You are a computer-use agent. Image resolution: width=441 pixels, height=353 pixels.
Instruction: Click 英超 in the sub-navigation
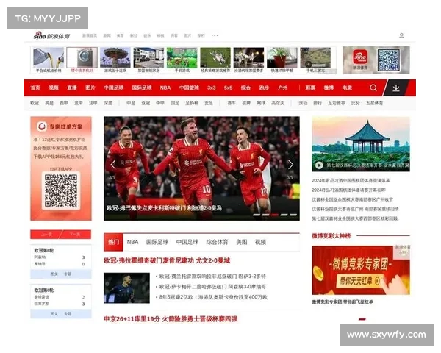click(x=49, y=103)
